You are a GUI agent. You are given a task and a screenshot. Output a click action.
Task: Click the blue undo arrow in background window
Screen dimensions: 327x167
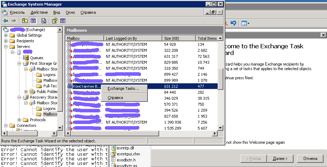point(233,23)
